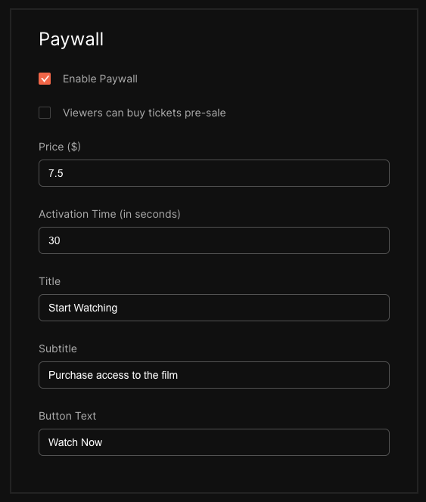Place cursor on the '7.5' value

56,173
